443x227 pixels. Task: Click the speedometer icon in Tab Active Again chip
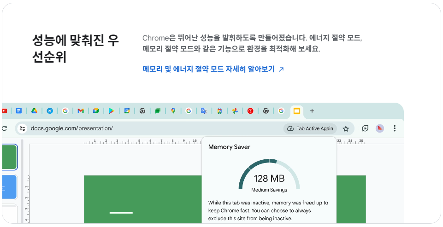290,129
